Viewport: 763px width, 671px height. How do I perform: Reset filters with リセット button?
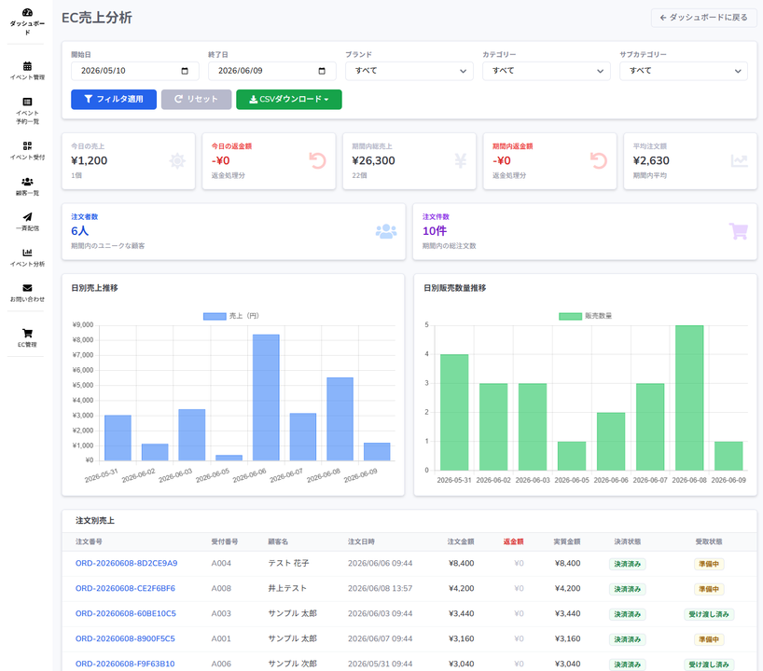tap(196, 99)
